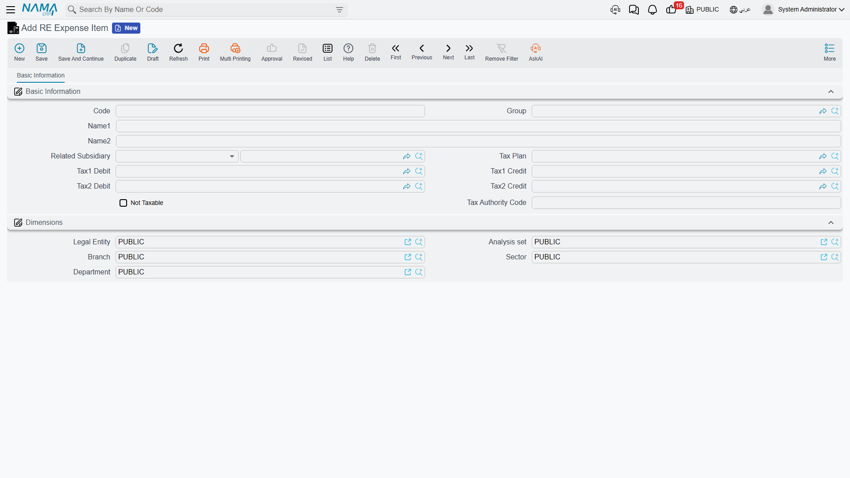Search icon for Related Subsidiary field
This screenshot has height=478, width=850.
tap(419, 156)
